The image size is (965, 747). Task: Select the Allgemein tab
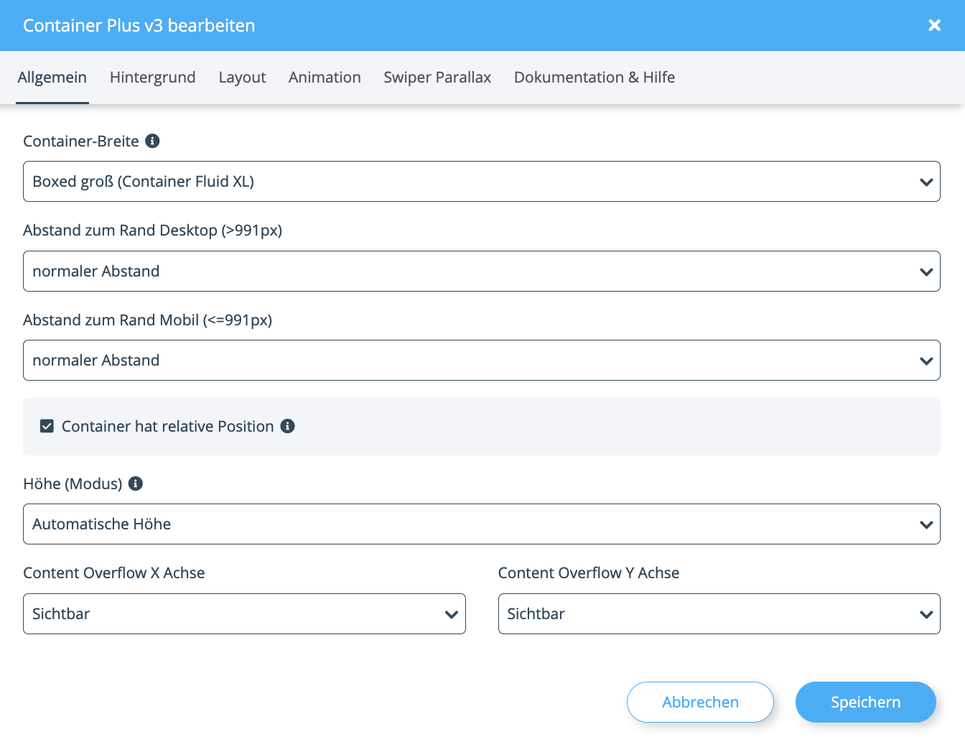point(52,78)
